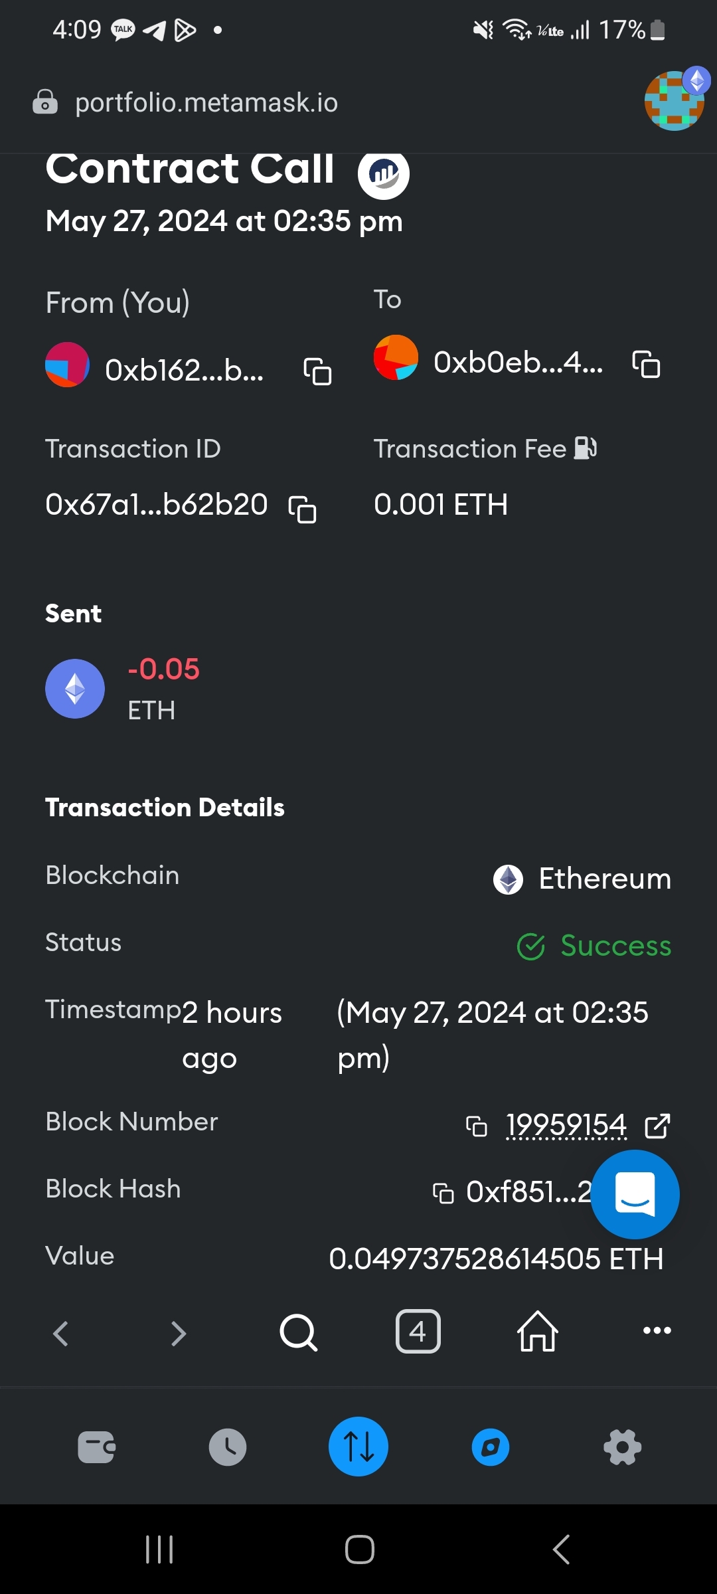Tap the portfolio.metamask.io address bar
The height and width of the screenshot is (1594, 717).
point(206,103)
